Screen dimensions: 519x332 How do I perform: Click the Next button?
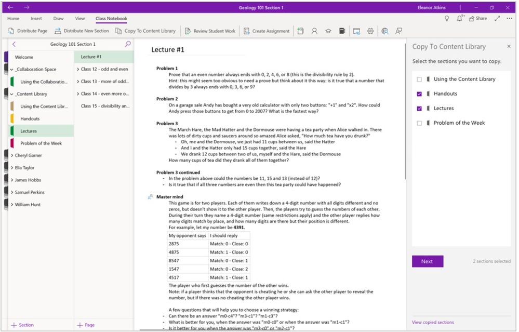click(428, 261)
